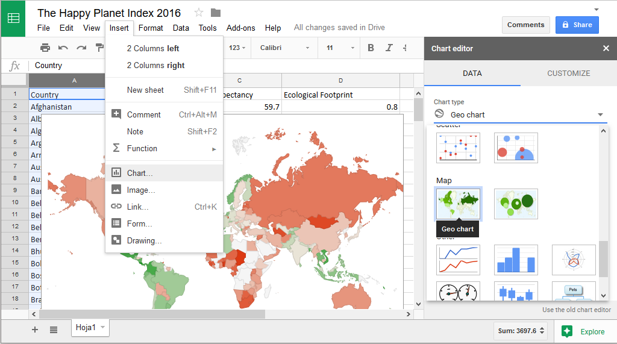The width and height of the screenshot is (617, 344).
Task: Apply italic formatting
Action: (x=389, y=48)
